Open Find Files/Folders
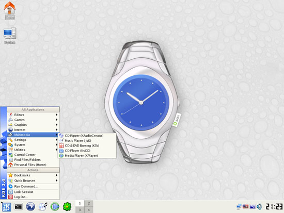Screen dimensions: 284x213 (34, 159)
